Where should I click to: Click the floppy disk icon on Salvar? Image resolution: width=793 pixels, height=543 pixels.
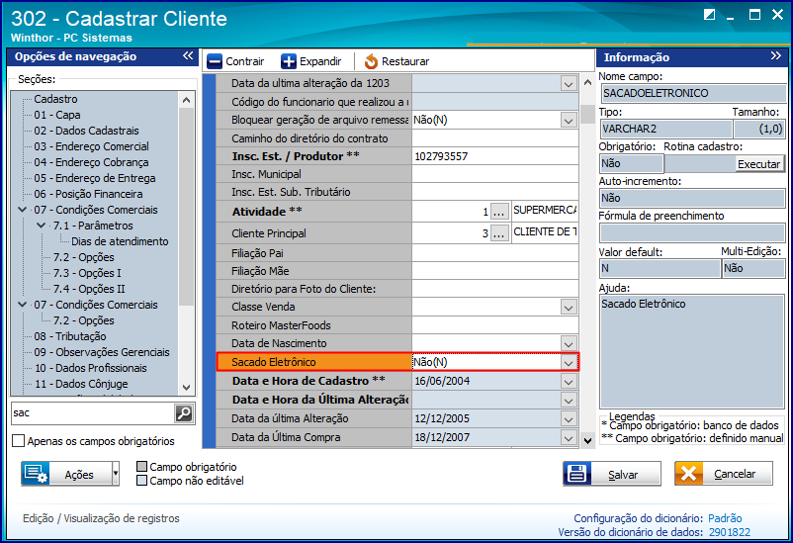(x=577, y=474)
